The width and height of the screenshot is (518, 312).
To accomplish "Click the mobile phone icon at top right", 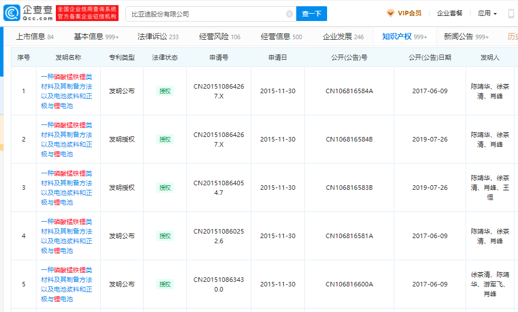I will click(x=512, y=14).
